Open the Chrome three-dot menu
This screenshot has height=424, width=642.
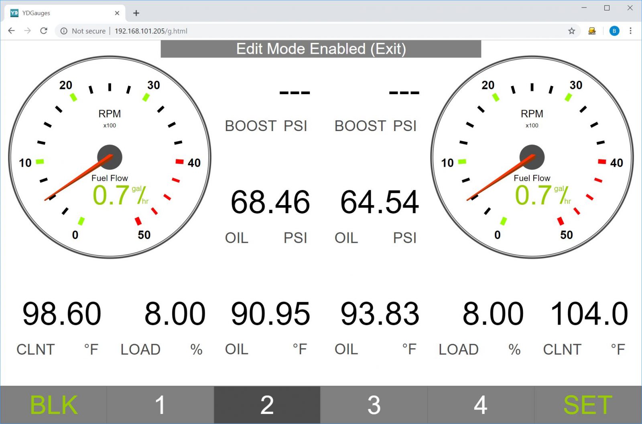tap(630, 31)
